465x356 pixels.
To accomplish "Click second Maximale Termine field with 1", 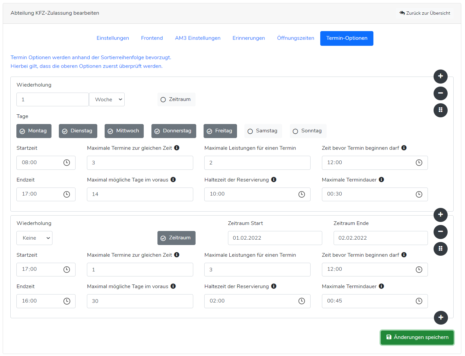I will (140, 270).
